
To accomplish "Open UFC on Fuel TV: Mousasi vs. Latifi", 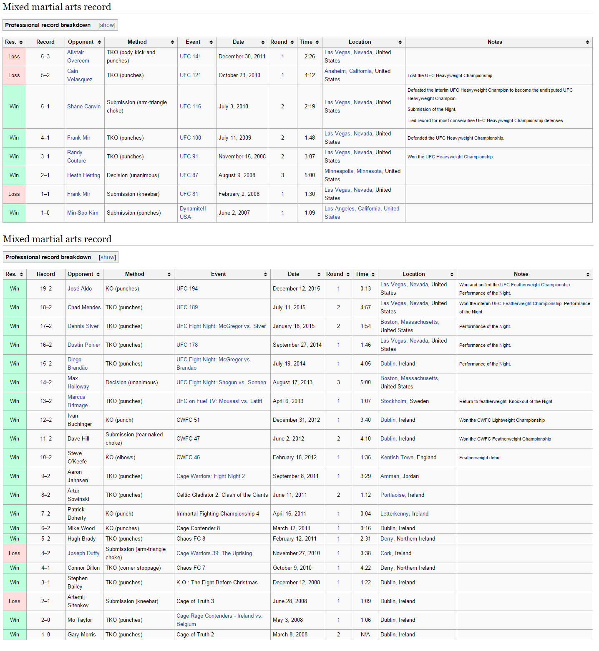I will (219, 401).
